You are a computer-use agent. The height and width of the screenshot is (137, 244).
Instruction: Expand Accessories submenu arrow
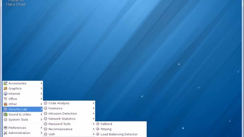(x=41, y=83)
